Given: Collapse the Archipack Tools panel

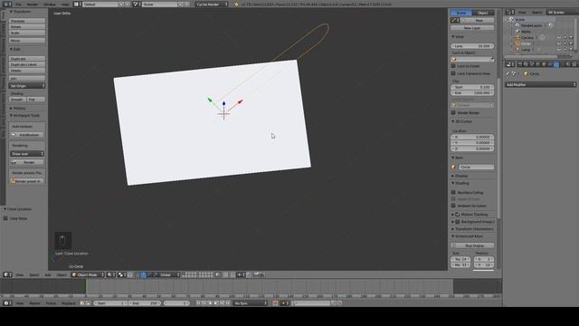Looking at the screenshot, I should (x=24, y=115).
